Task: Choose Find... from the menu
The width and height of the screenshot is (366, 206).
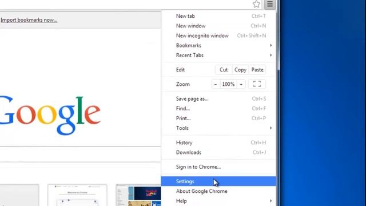Action: [218, 109]
